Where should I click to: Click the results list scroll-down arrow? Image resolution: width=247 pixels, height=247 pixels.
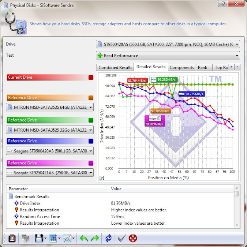point(237,225)
